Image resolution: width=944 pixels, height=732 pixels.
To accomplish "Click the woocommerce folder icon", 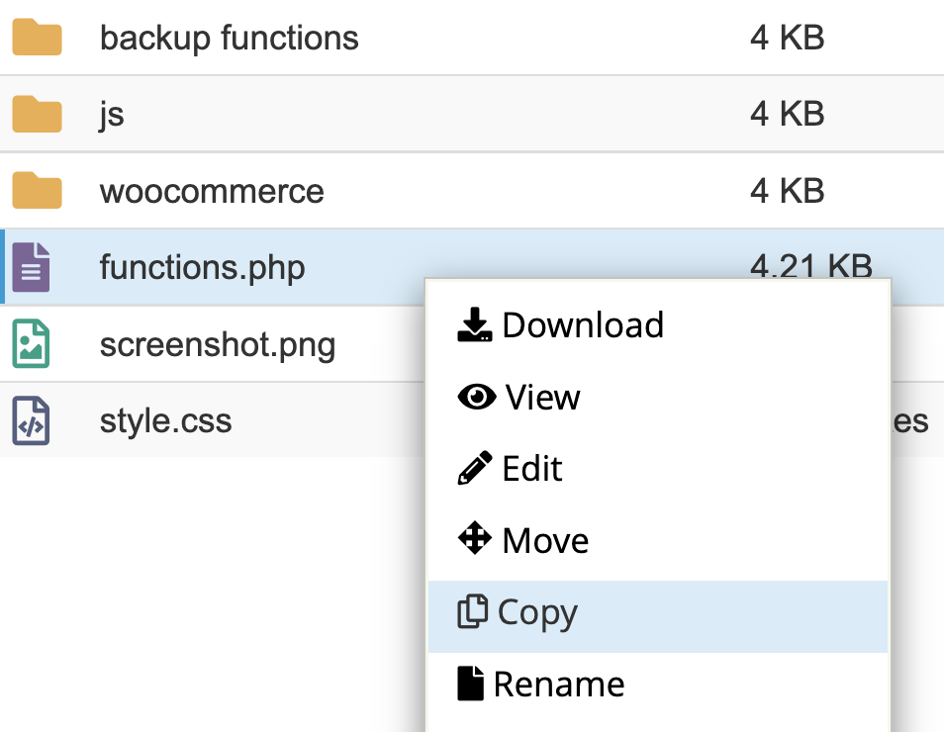I will (37, 190).
